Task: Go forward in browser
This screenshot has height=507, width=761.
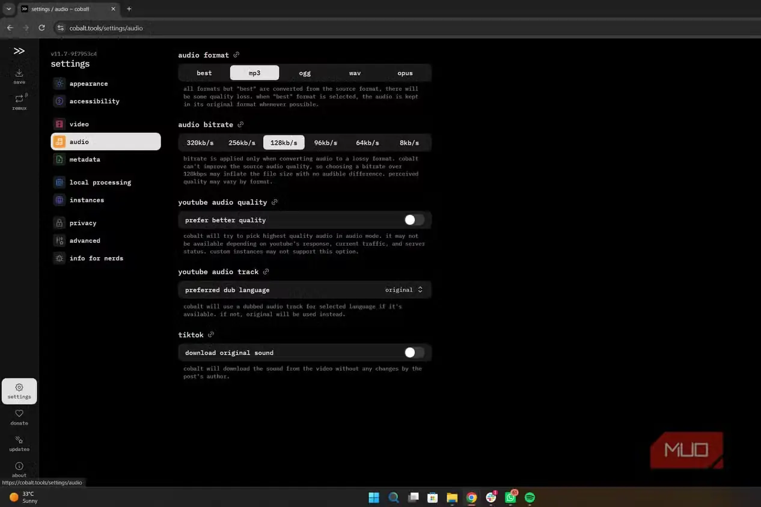Action: click(x=26, y=28)
